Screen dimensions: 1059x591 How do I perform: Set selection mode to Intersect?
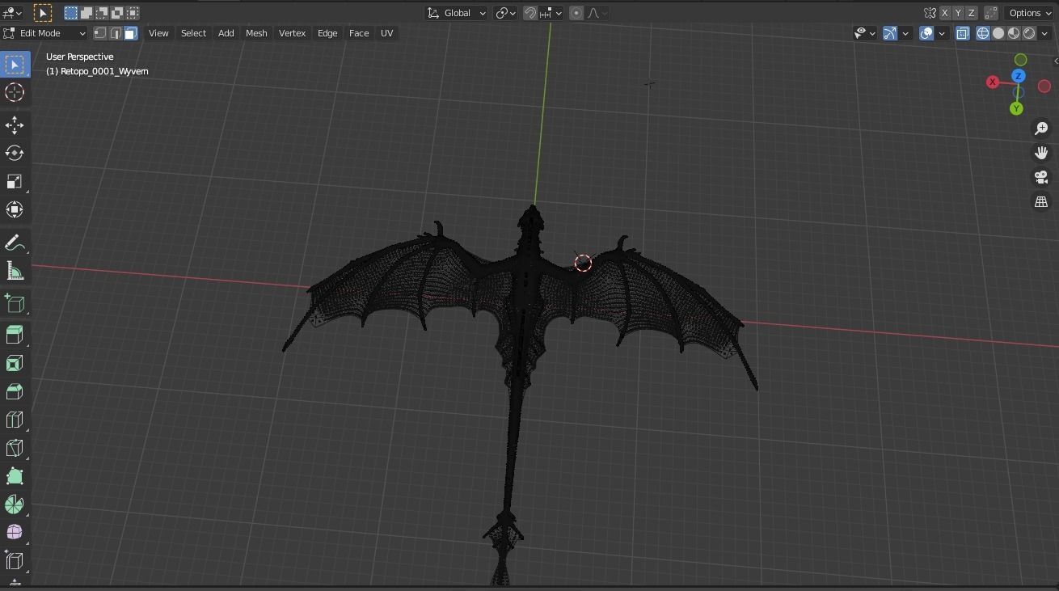point(133,13)
